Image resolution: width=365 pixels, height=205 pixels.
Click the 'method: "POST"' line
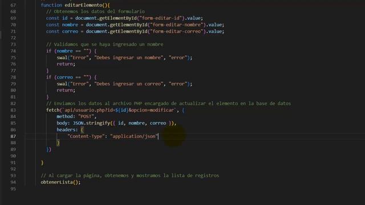coord(76,116)
